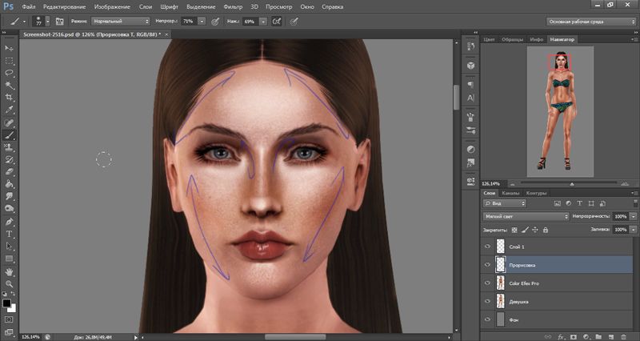The image size is (640, 341).
Task: Select the Type tool
Action: click(9, 234)
